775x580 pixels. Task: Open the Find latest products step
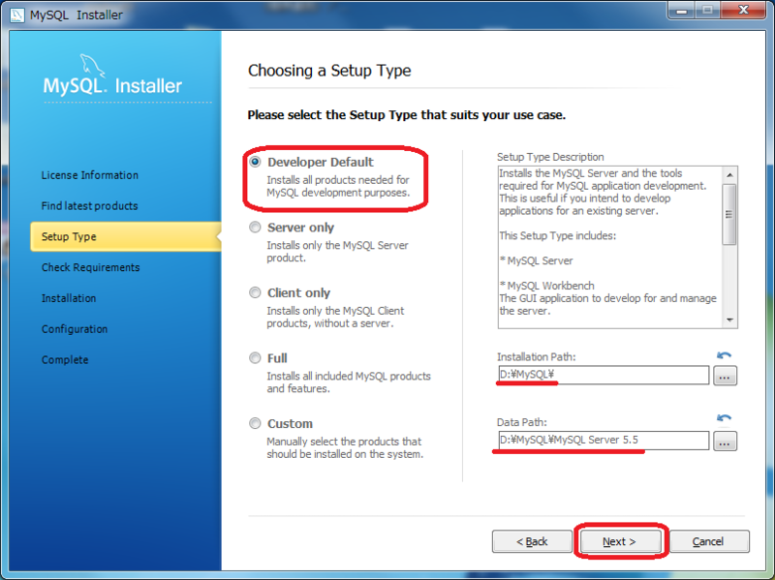tap(89, 206)
